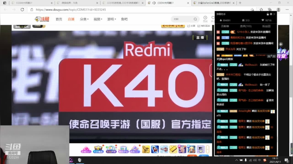Open 分类 dropdown in navigation
Viewport: 293px width, 164px height.
pos(84,19)
